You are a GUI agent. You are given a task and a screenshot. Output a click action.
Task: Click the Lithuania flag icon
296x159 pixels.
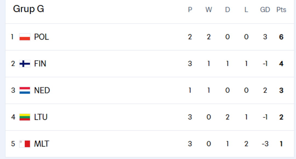coord(25,117)
